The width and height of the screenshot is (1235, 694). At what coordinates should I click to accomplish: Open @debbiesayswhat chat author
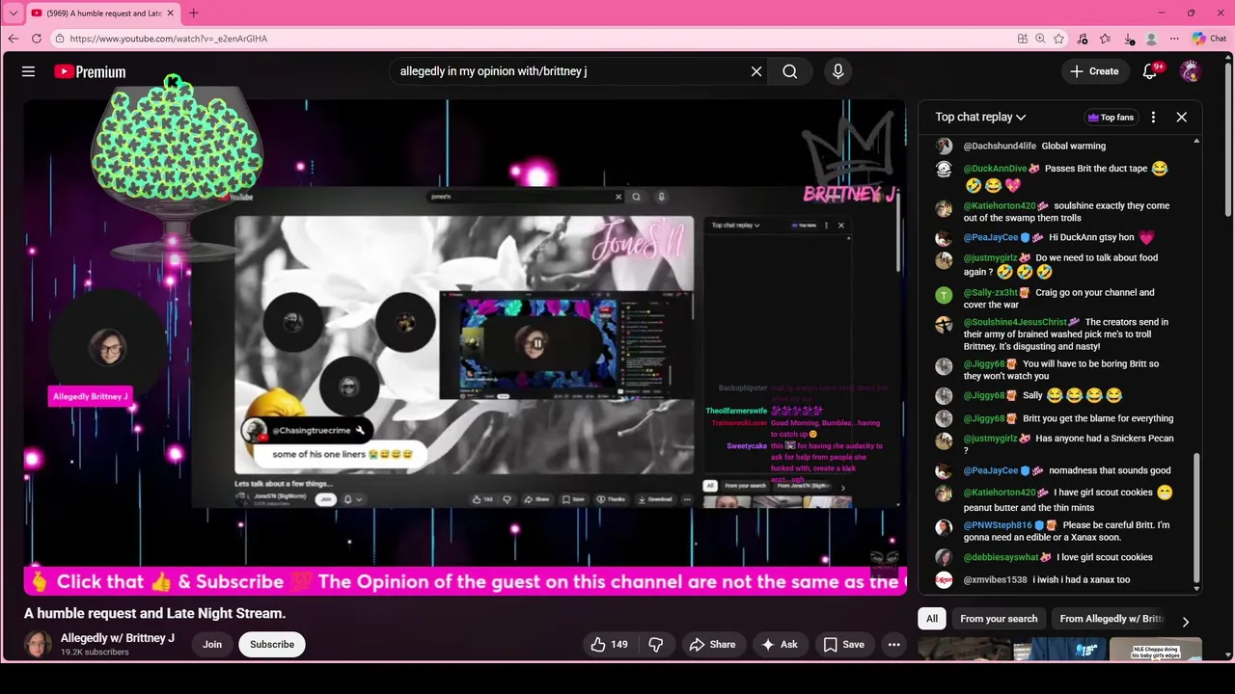pos(1001,557)
